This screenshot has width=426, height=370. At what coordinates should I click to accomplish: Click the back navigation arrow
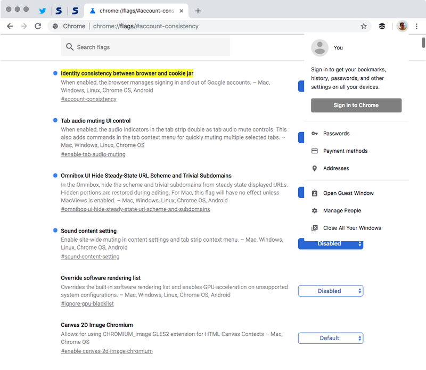(10, 26)
